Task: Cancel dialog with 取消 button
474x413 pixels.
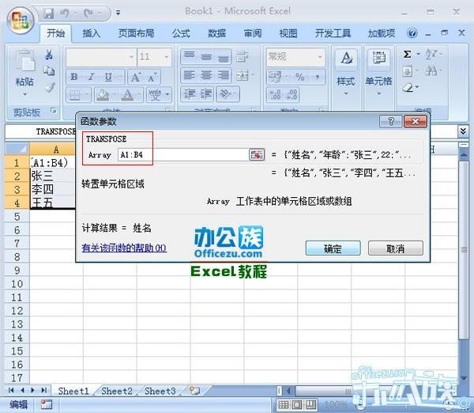Action: [x=396, y=248]
